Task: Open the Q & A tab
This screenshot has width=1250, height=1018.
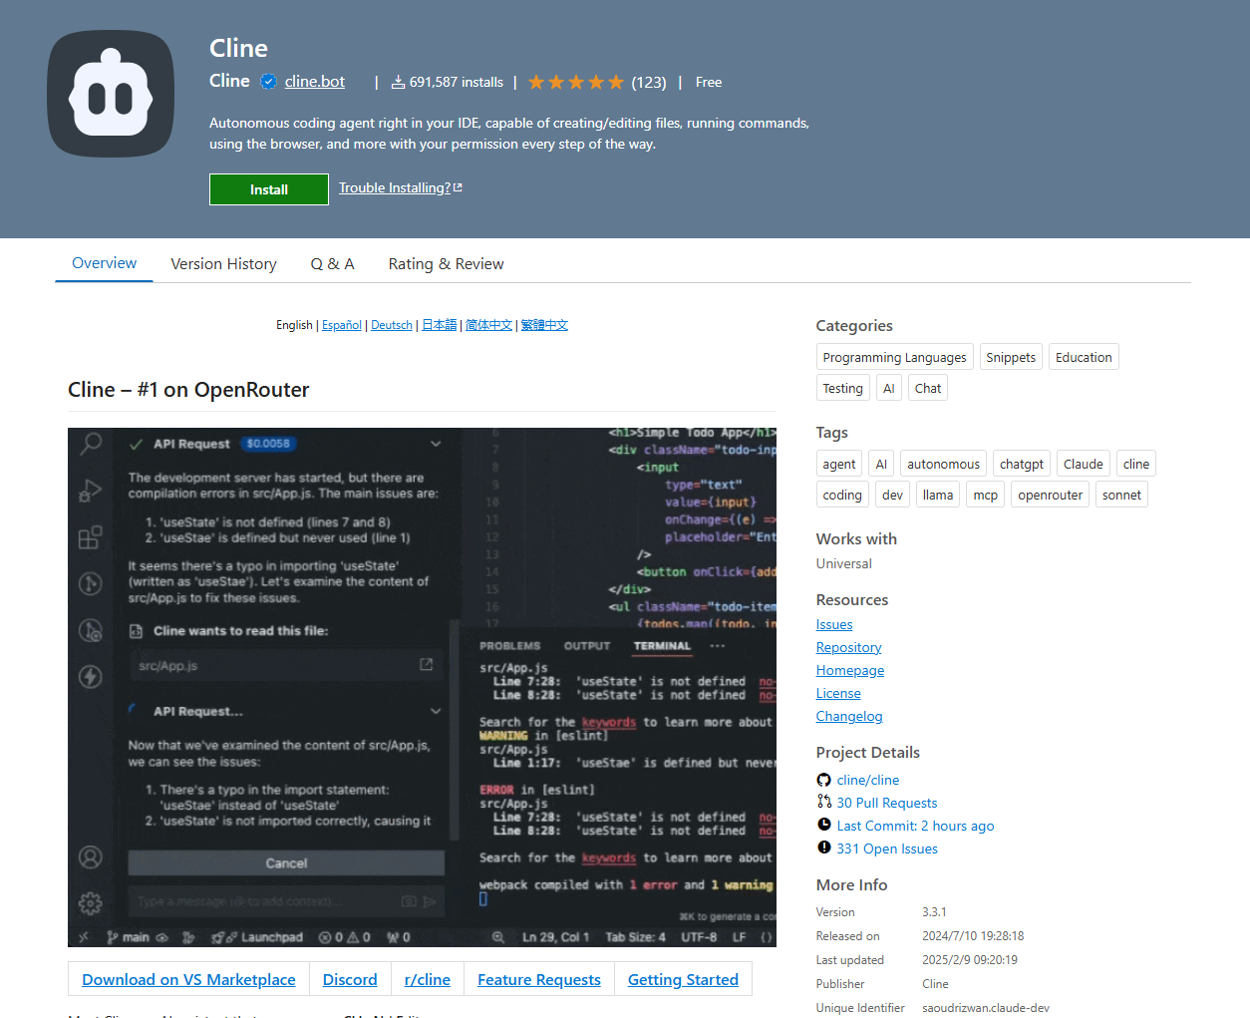Action: (x=332, y=264)
